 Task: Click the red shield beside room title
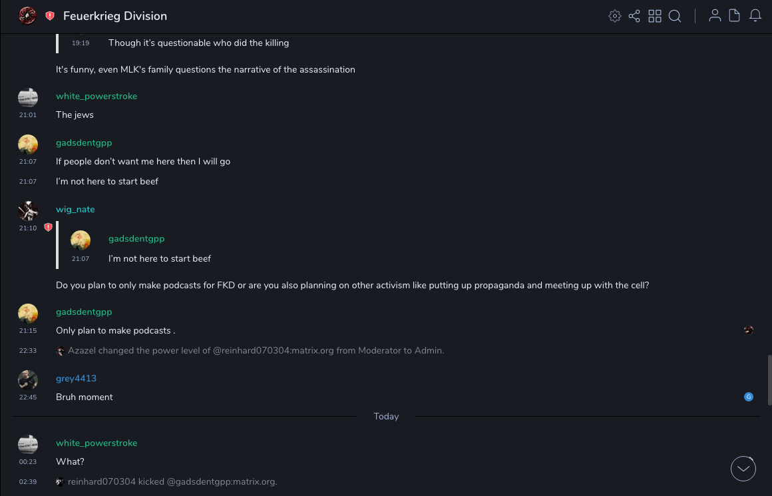tap(50, 16)
